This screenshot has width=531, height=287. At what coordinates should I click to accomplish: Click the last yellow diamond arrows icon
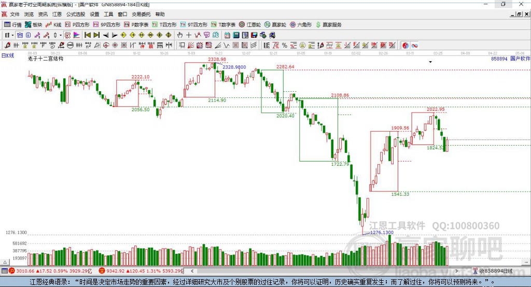[x=169, y=35]
